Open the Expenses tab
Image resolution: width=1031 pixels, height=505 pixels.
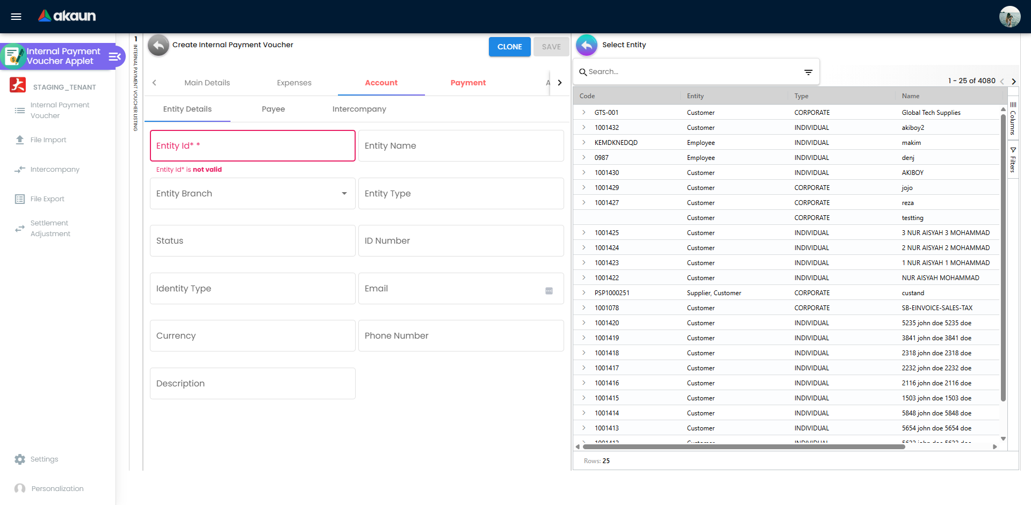294,83
